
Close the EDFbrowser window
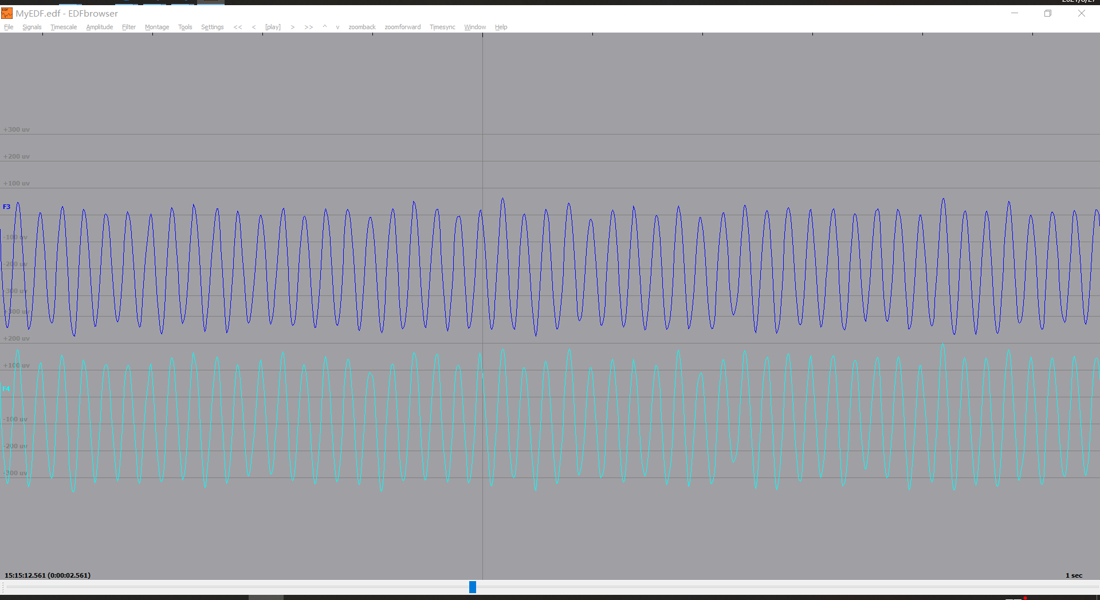point(1082,13)
